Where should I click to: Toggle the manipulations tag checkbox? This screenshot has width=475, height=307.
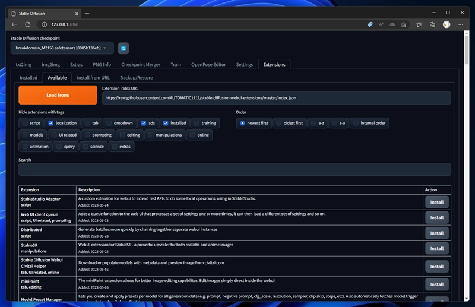pyautogui.click(x=151, y=135)
